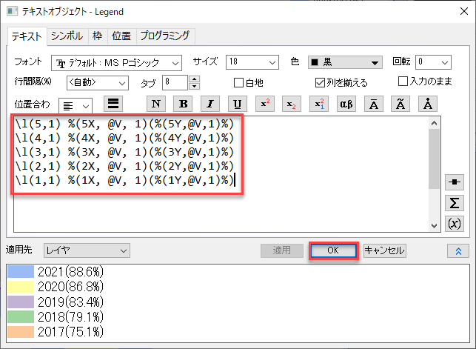The width and height of the screenshot is (476, 349).
Task: Click the text editor scrollbar thumb
Action: (x=434, y=159)
